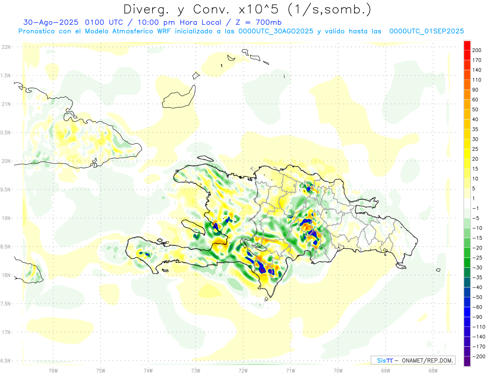Viewport: 486px width, 376px height.
Task: Click the "-25" colorbar value
Action: tap(477, 258)
